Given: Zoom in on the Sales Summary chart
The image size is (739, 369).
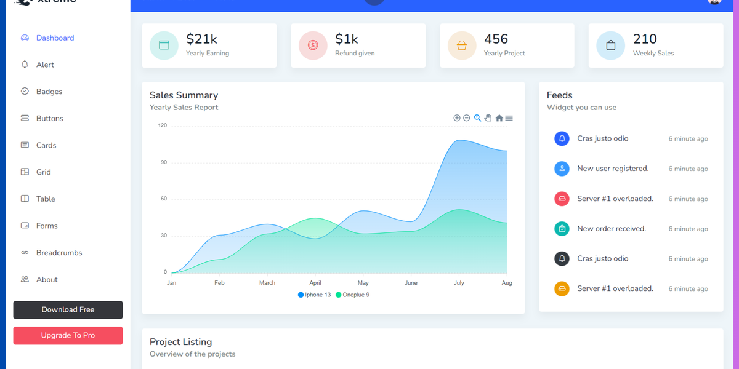Looking at the screenshot, I should 457,117.
